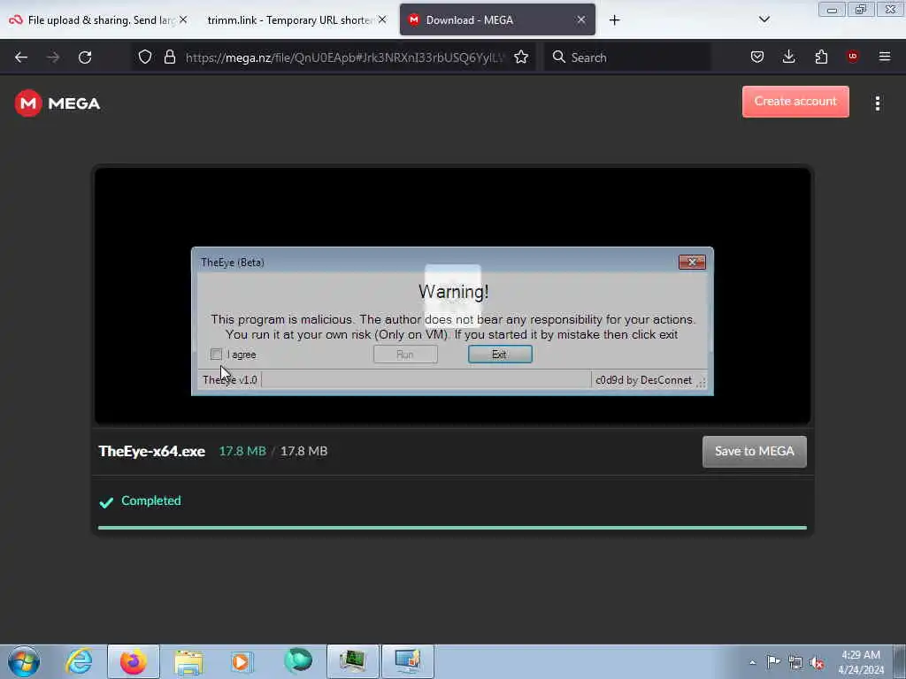Close the trimm.link tab
This screenshot has width=906, height=679.
pyautogui.click(x=382, y=19)
